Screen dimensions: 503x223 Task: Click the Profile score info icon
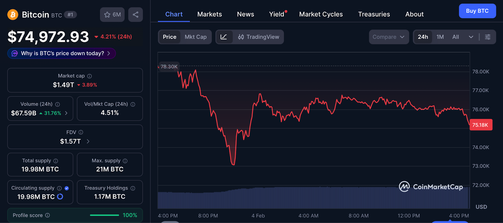47,215
